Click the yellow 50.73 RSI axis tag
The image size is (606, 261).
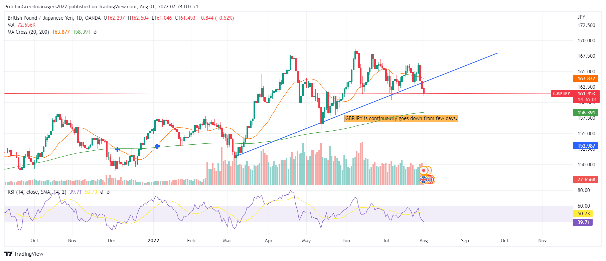583,214
